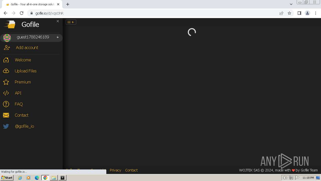Toggle the browser side panel icon
Viewport: 321px width, 181px height.
[x=299, y=13]
